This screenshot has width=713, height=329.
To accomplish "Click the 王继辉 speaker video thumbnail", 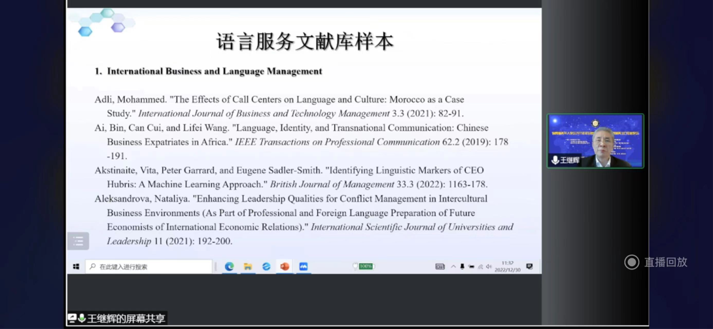I will (x=595, y=141).
